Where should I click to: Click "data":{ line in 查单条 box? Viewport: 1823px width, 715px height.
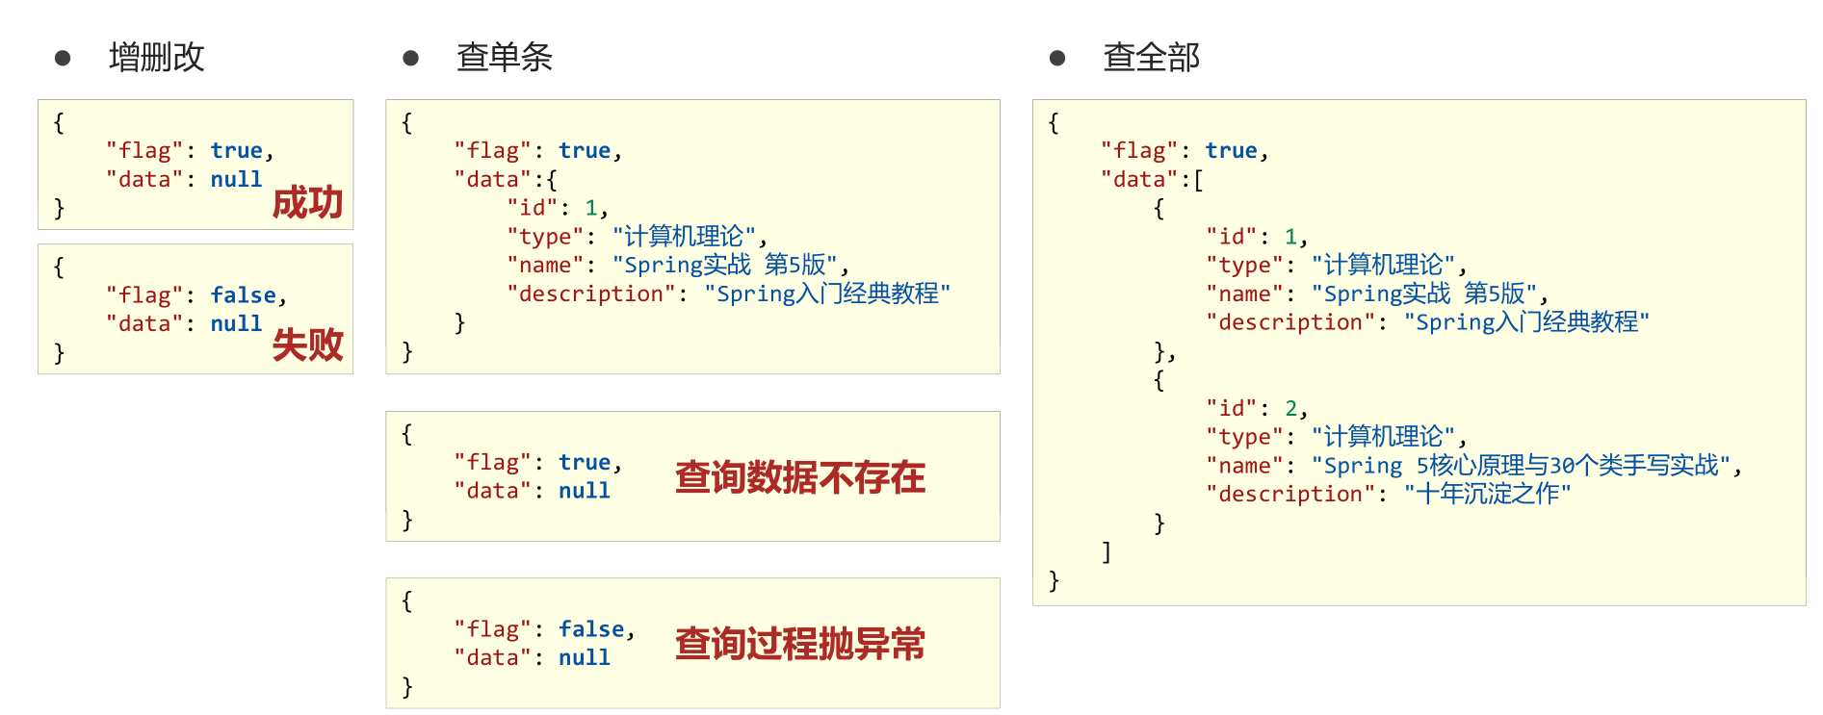506,180
